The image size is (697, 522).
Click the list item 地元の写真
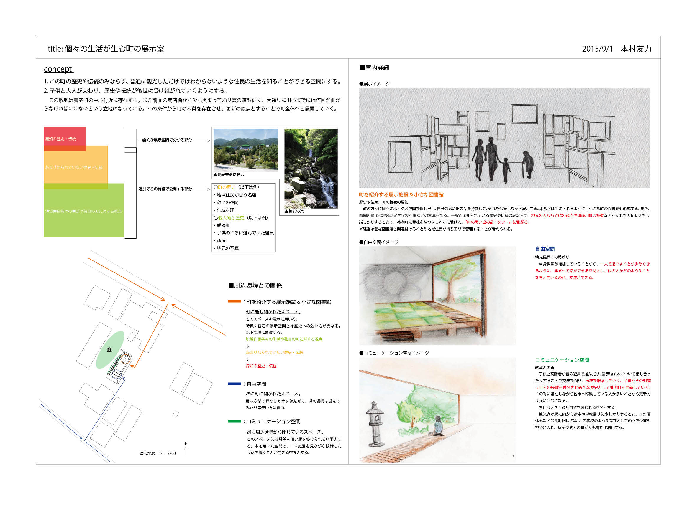227,248
